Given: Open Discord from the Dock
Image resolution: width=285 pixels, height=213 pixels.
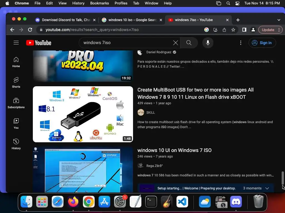Looking at the screenshot, I should [236, 201].
